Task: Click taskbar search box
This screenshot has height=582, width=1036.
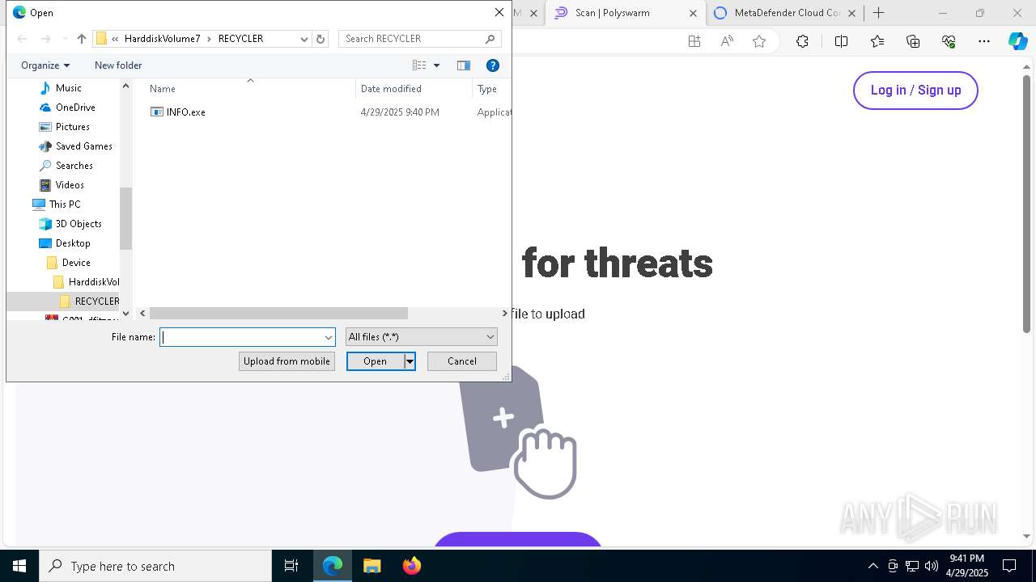Action: point(155,566)
